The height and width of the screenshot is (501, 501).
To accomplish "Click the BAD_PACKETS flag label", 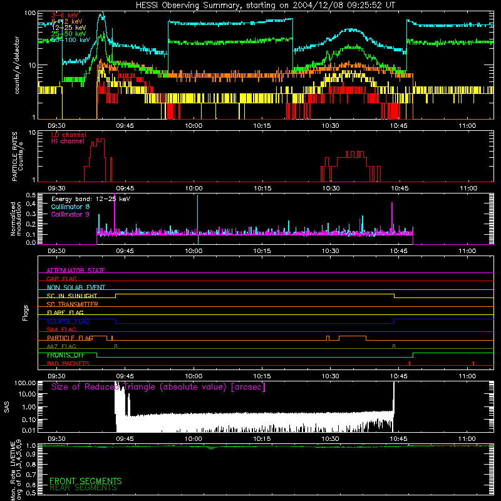I will coord(68,363).
